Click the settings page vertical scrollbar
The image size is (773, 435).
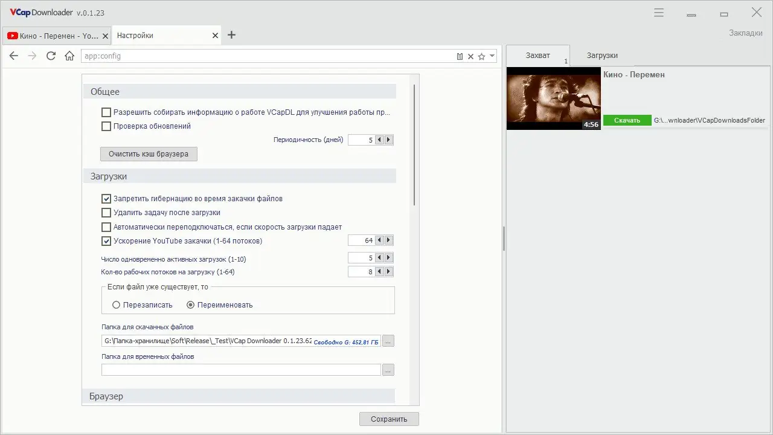point(414,145)
